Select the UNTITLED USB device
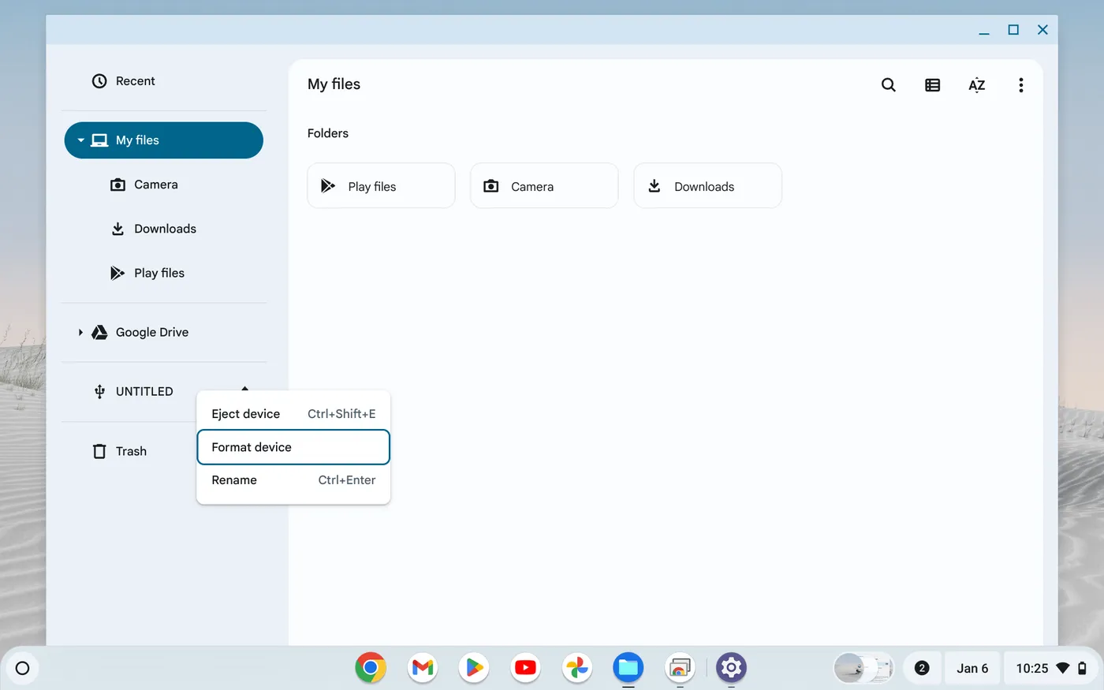Image resolution: width=1104 pixels, height=690 pixels. coord(144,392)
